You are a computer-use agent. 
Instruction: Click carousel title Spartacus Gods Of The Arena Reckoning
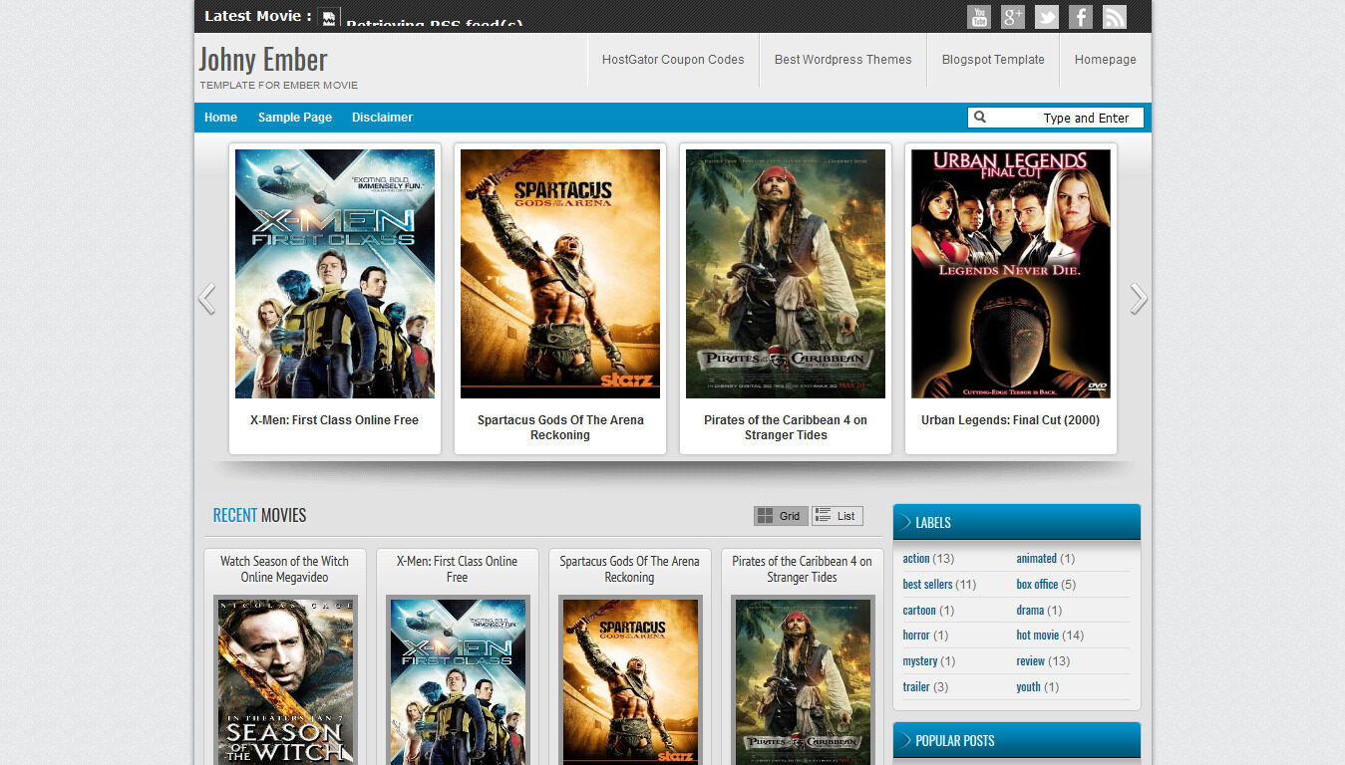pyautogui.click(x=560, y=427)
